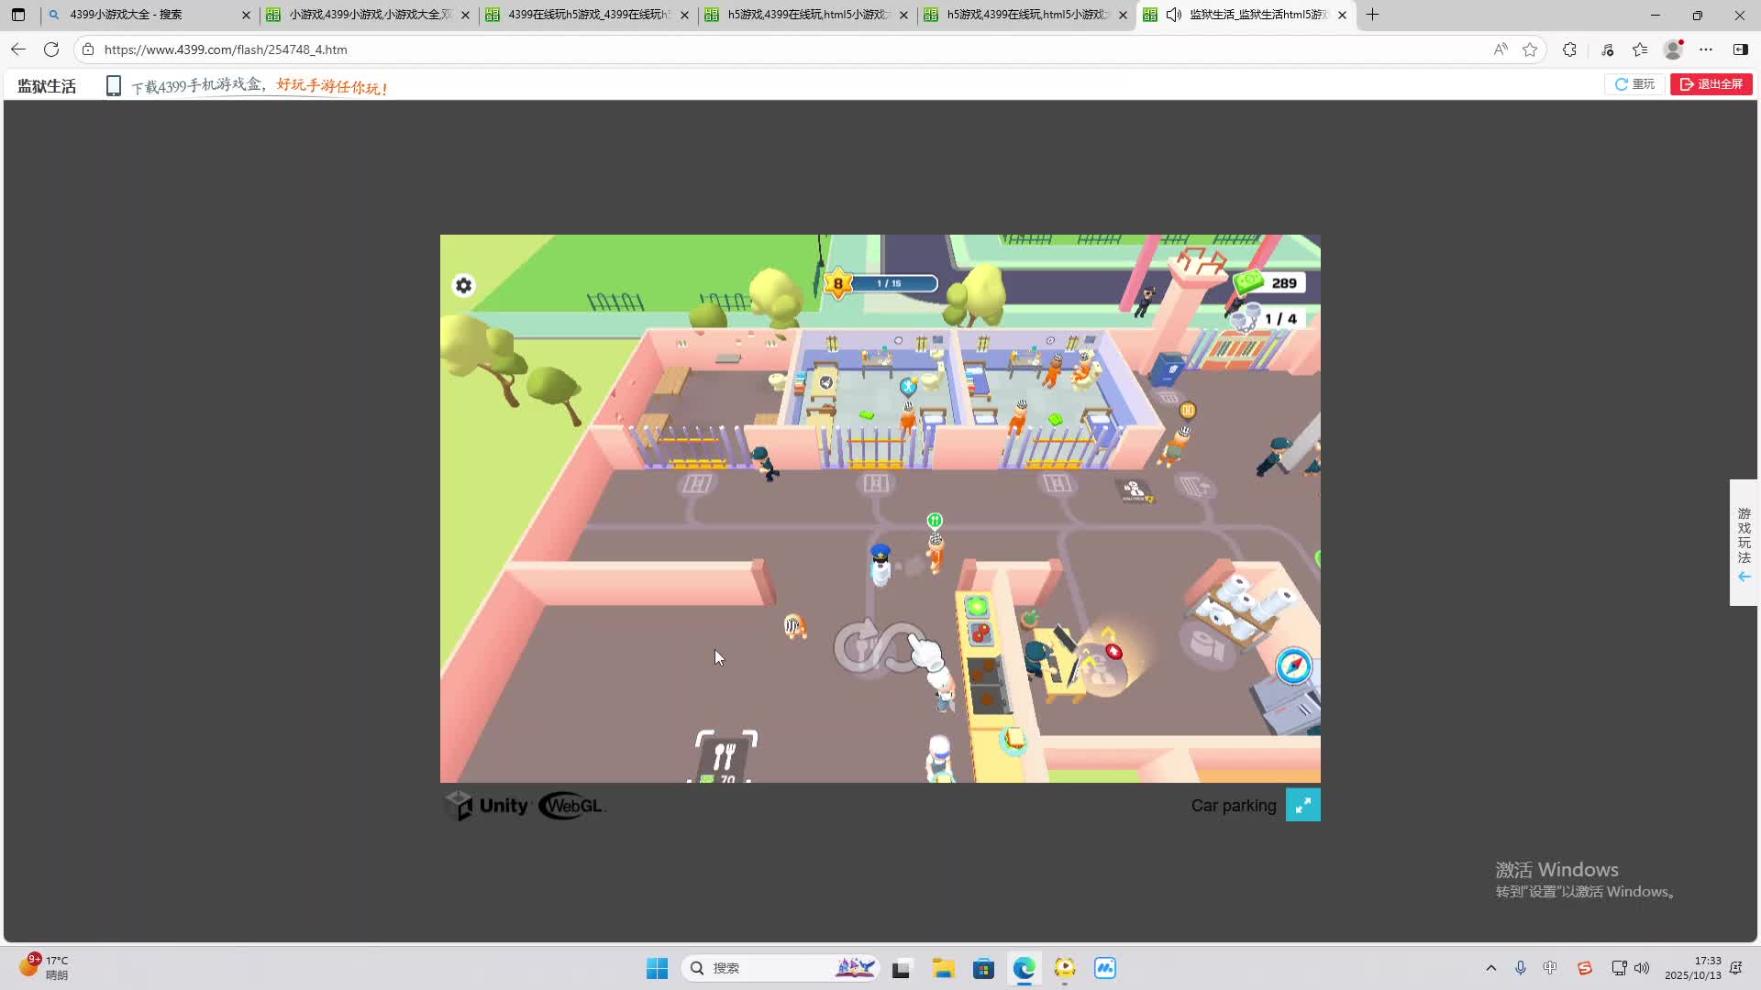Click the green cash icon beside 289
1761x990 pixels.
pyautogui.click(x=1248, y=282)
